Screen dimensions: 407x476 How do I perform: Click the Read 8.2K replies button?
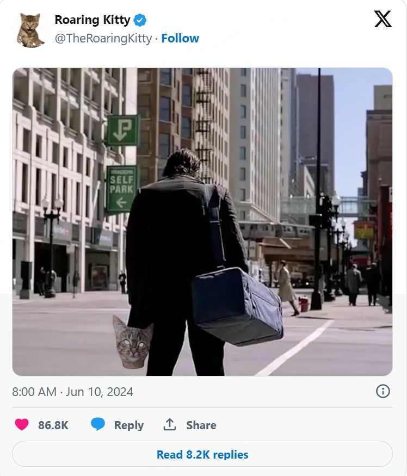pos(202,454)
